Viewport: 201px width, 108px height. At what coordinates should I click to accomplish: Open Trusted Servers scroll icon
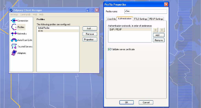point(14,46)
